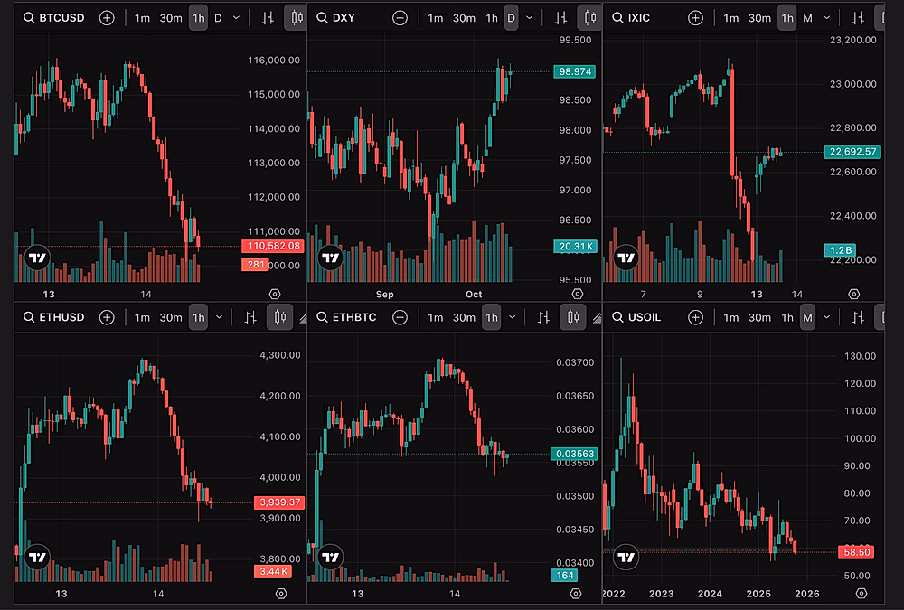Set DXY chart to 30m interval
The image size is (904, 610).
tap(464, 18)
